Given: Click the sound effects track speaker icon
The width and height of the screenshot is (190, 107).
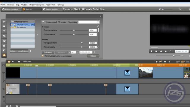Looking at the screenshot, I should [4, 97].
